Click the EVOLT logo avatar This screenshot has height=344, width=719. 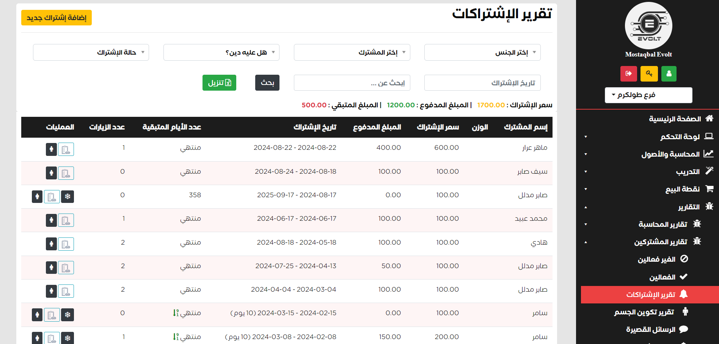point(648,26)
